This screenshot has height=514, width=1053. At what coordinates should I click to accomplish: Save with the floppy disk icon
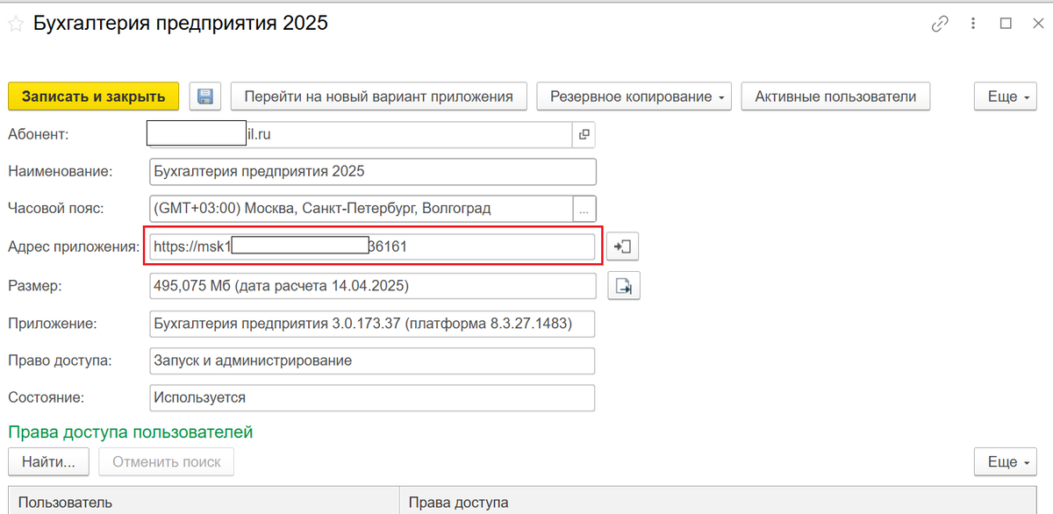pos(205,96)
